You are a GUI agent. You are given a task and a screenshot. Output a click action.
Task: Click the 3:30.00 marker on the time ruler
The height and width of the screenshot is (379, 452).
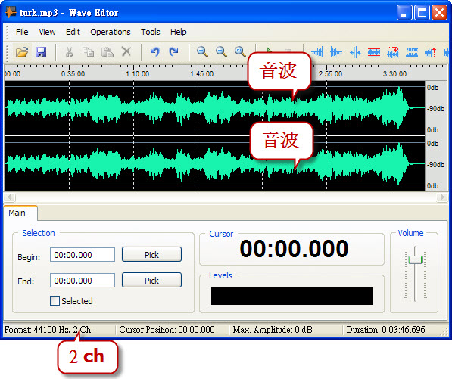coord(394,73)
